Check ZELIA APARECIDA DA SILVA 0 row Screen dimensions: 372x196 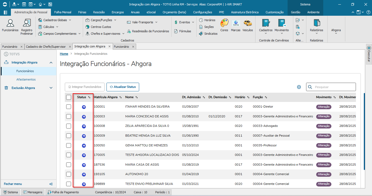[69, 126]
